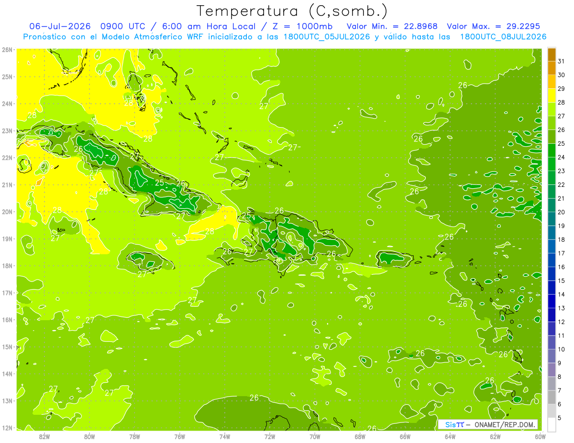Click the colorbar label "31"
574x443 pixels.
[x=561, y=62]
